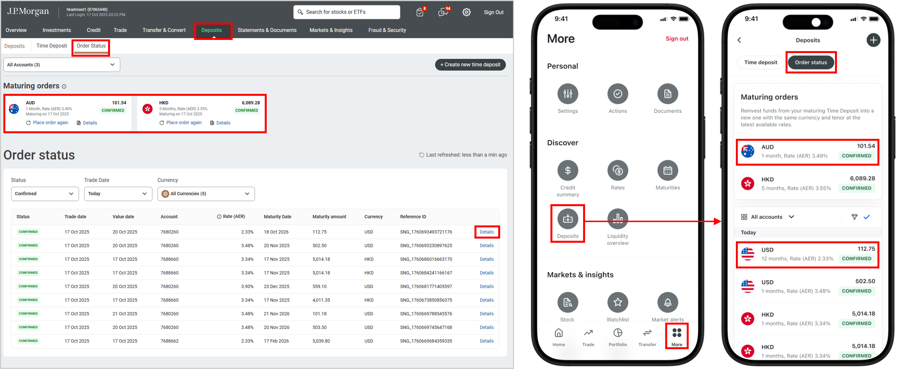The height and width of the screenshot is (369, 897).
Task: Open the clipboard tasks icon with 8 badge
Action: click(x=420, y=12)
